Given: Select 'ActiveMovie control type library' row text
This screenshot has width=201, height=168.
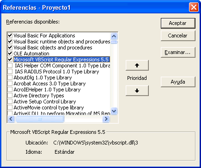Looking at the screenshot, I should point(49,108).
